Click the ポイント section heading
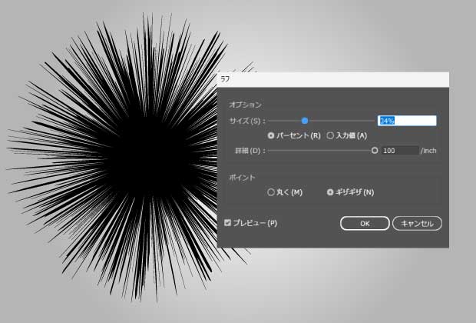The image size is (476, 323). pyautogui.click(x=243, y=177)
